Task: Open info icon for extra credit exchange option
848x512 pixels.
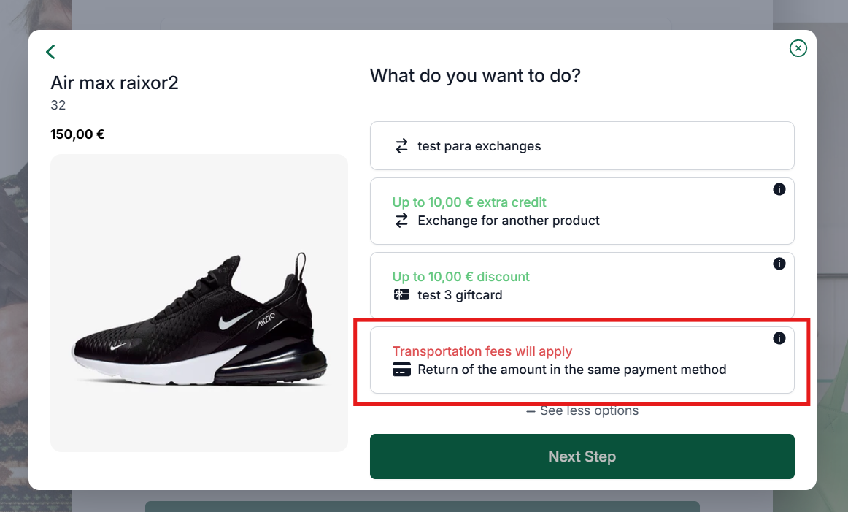Action: [x=779, y=189]
